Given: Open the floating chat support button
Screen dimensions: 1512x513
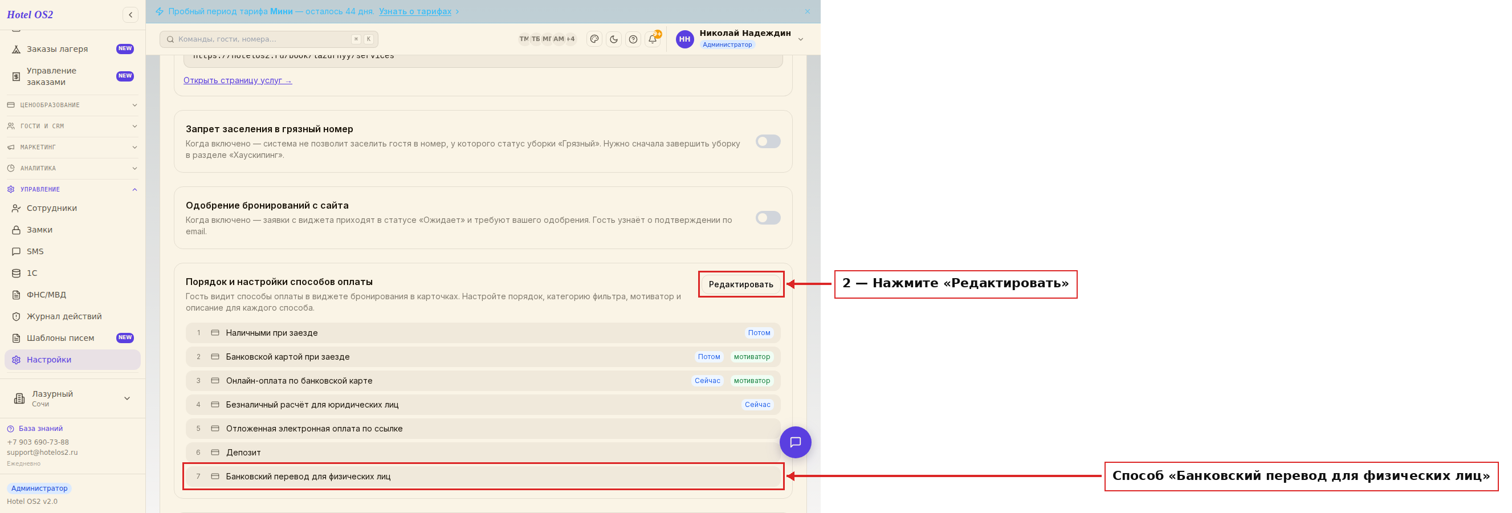Looking at the screenshot, I should coord(794,442).
